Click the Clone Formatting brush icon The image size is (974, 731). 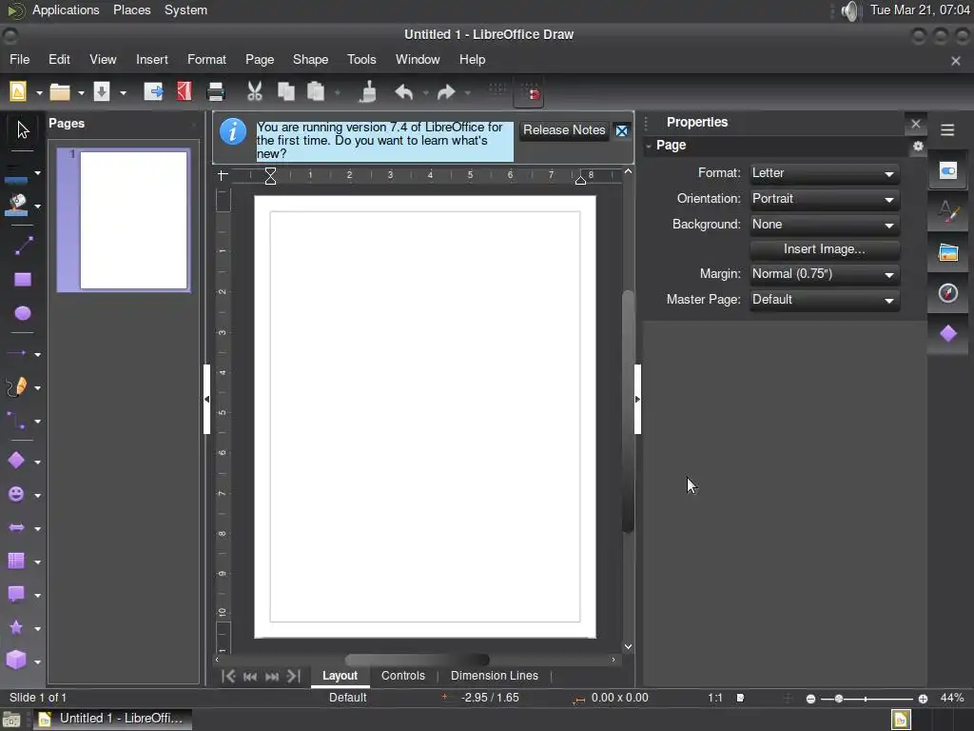coord(368,92)
